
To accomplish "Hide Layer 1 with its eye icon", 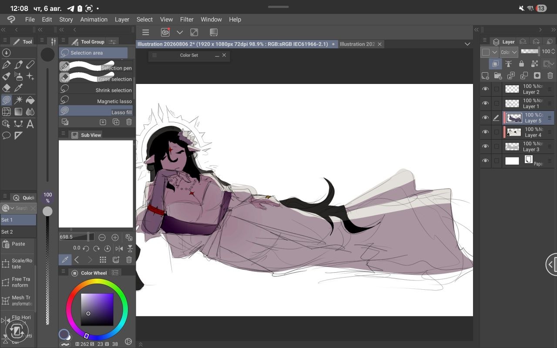I will pyautogui.click(x=485, y=104).
